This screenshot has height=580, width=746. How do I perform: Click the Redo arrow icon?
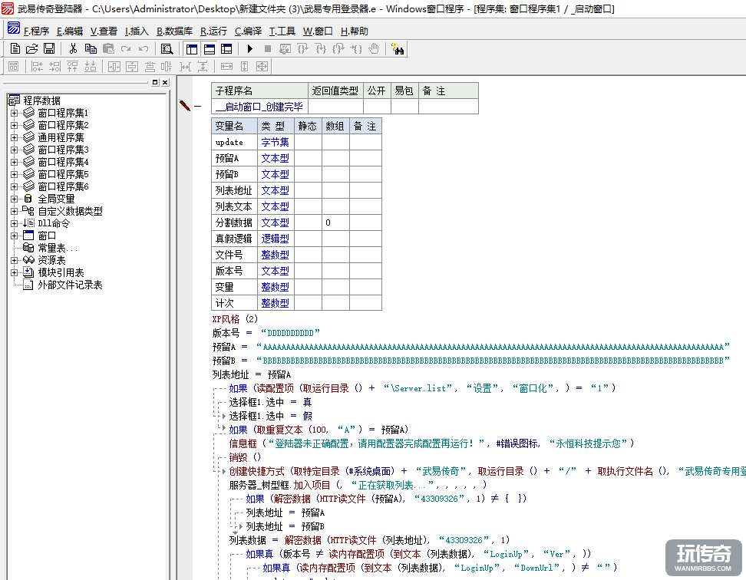click(x=126, y=48)
